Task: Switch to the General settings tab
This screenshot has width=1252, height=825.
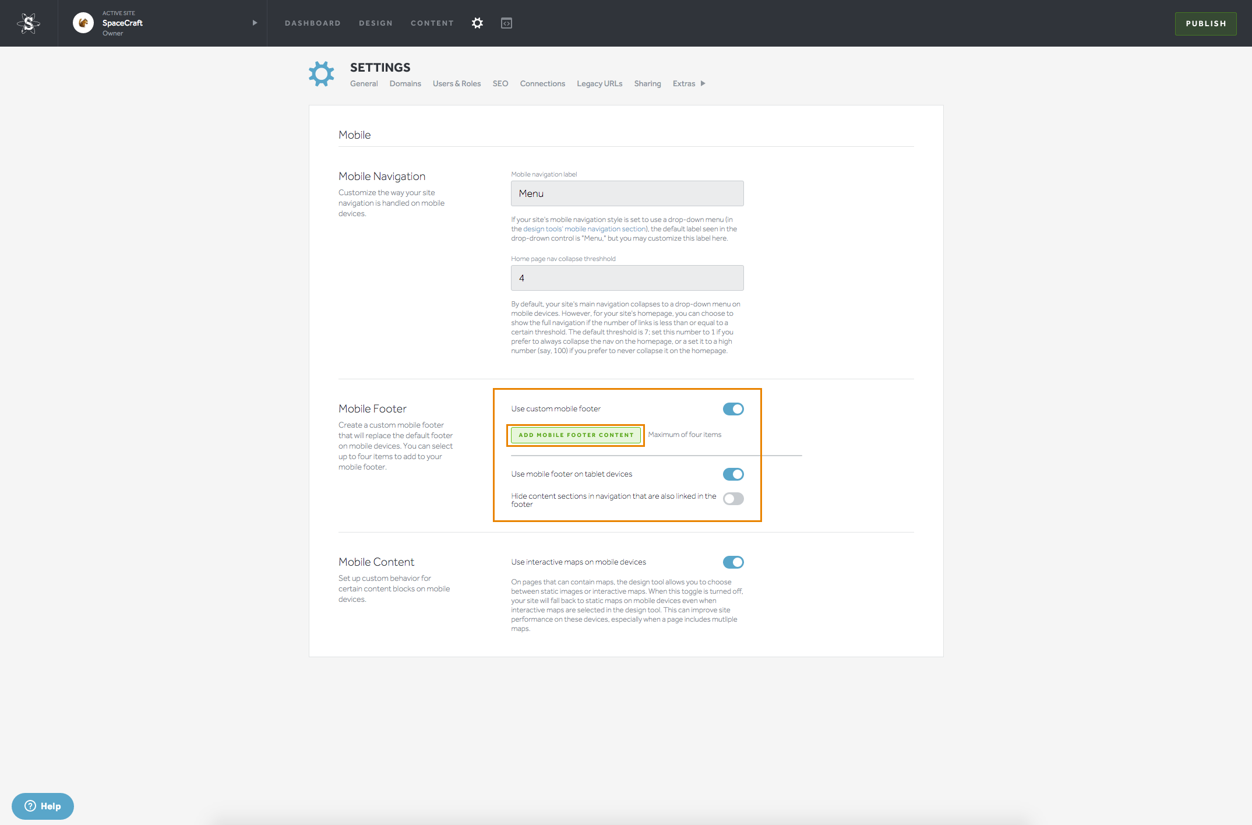Action: tap(364, 83)
